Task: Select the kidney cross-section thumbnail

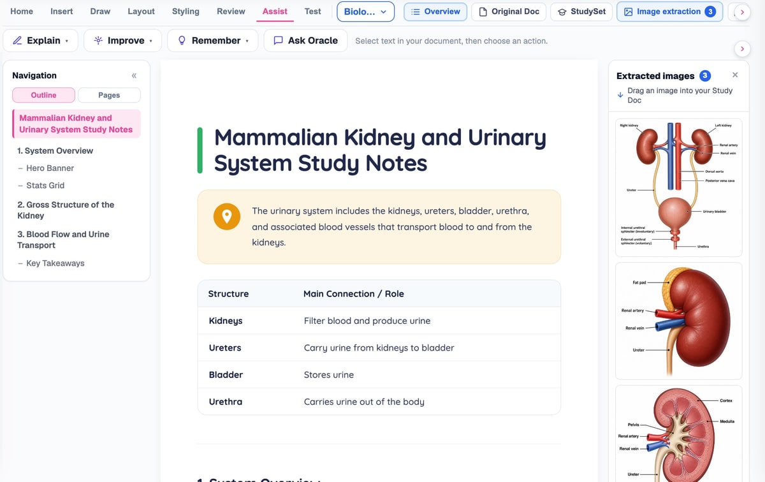Action: coord(678,434)
